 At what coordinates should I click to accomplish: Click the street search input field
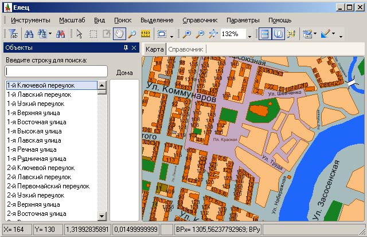point(56,71)
